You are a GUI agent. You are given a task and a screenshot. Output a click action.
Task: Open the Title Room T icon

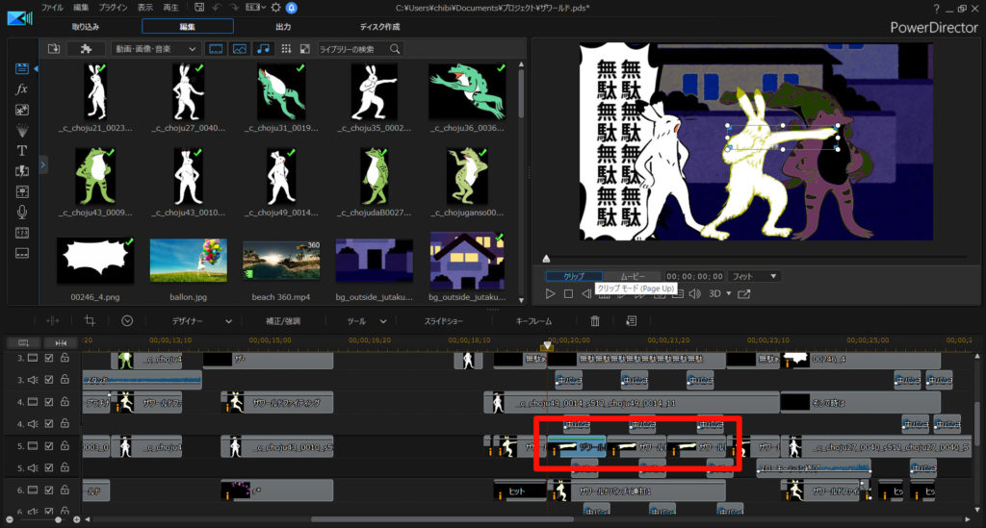22,151
